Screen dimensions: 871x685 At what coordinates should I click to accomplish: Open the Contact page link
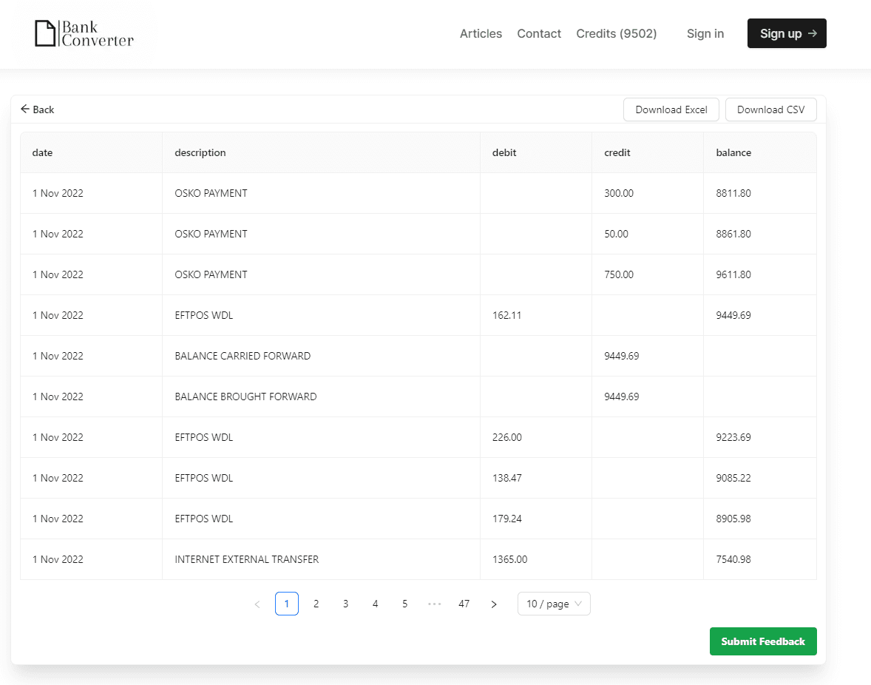pos(539,33)
